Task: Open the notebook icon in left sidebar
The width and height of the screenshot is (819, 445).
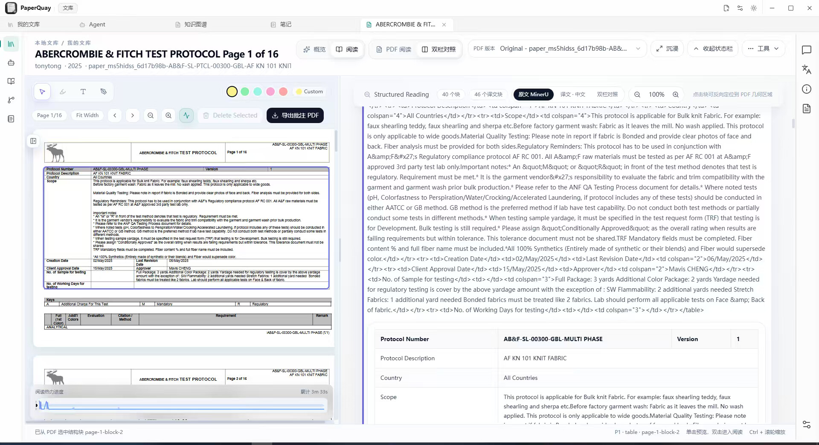Action: (11, 119)
